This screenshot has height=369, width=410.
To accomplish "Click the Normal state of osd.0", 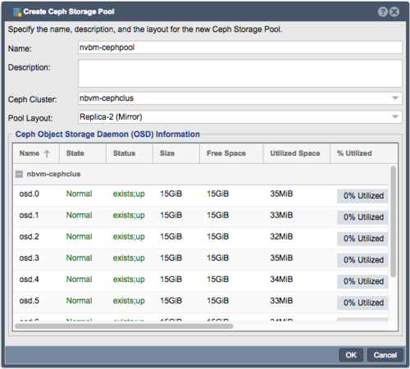I will point(79,194).
